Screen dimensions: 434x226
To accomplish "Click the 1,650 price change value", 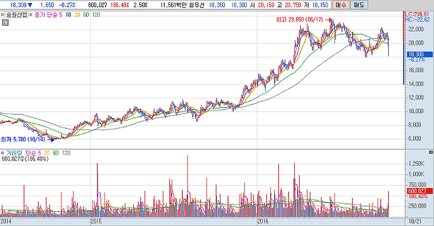I will pos(47,5).
